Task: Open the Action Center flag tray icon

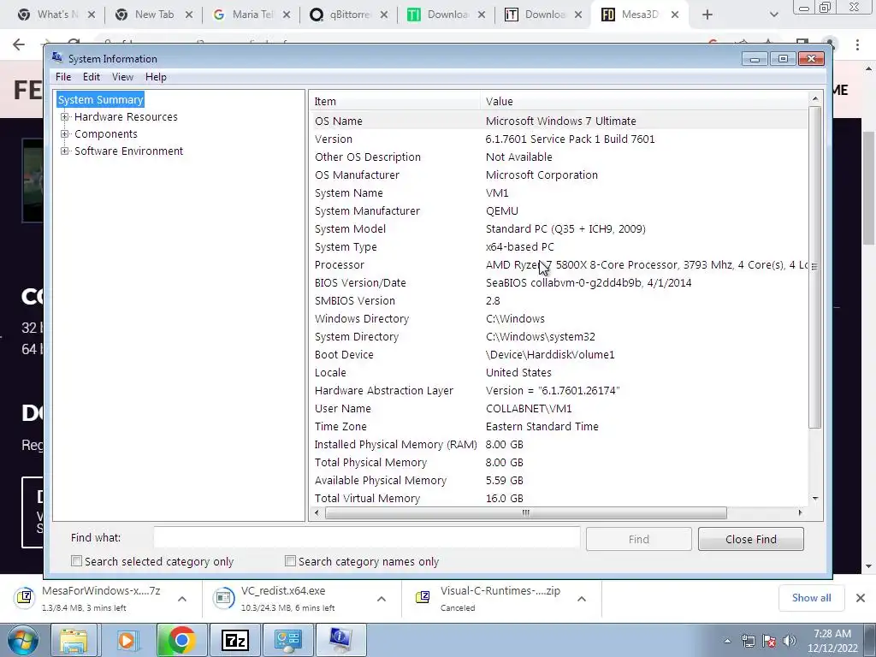Action: point(769,641)
